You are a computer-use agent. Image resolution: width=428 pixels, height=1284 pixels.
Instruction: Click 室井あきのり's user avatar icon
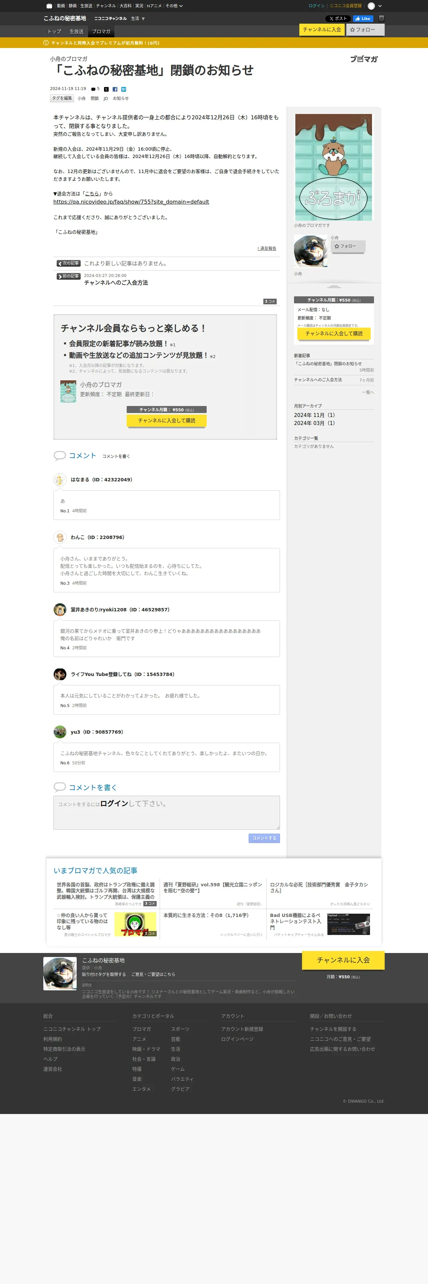click(60, 610)
